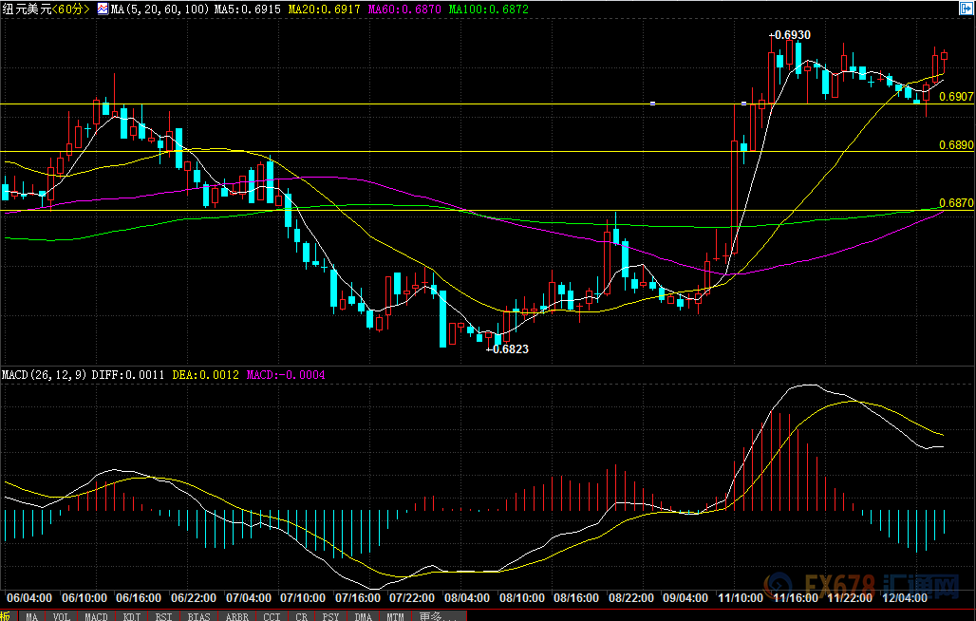Click the green MA100:0.6872 value
Image resolution: width=976 pixels, height=621 pixels.
[x=488, y=9]
